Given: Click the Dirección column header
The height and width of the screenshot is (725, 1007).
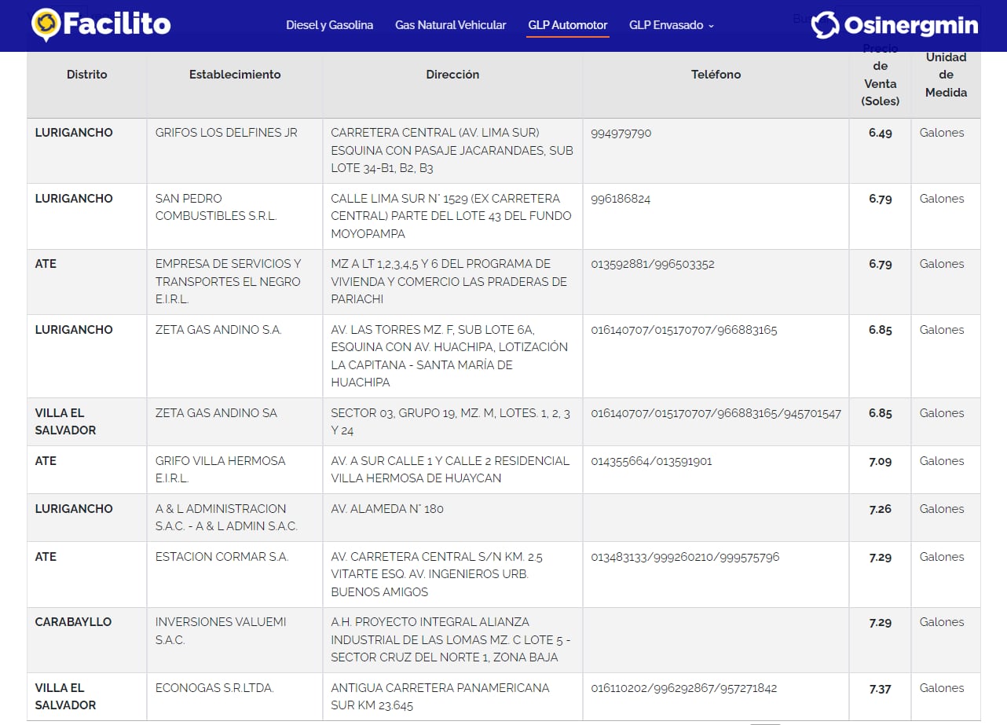Looking at the screenshot, I should click(452, 75).
